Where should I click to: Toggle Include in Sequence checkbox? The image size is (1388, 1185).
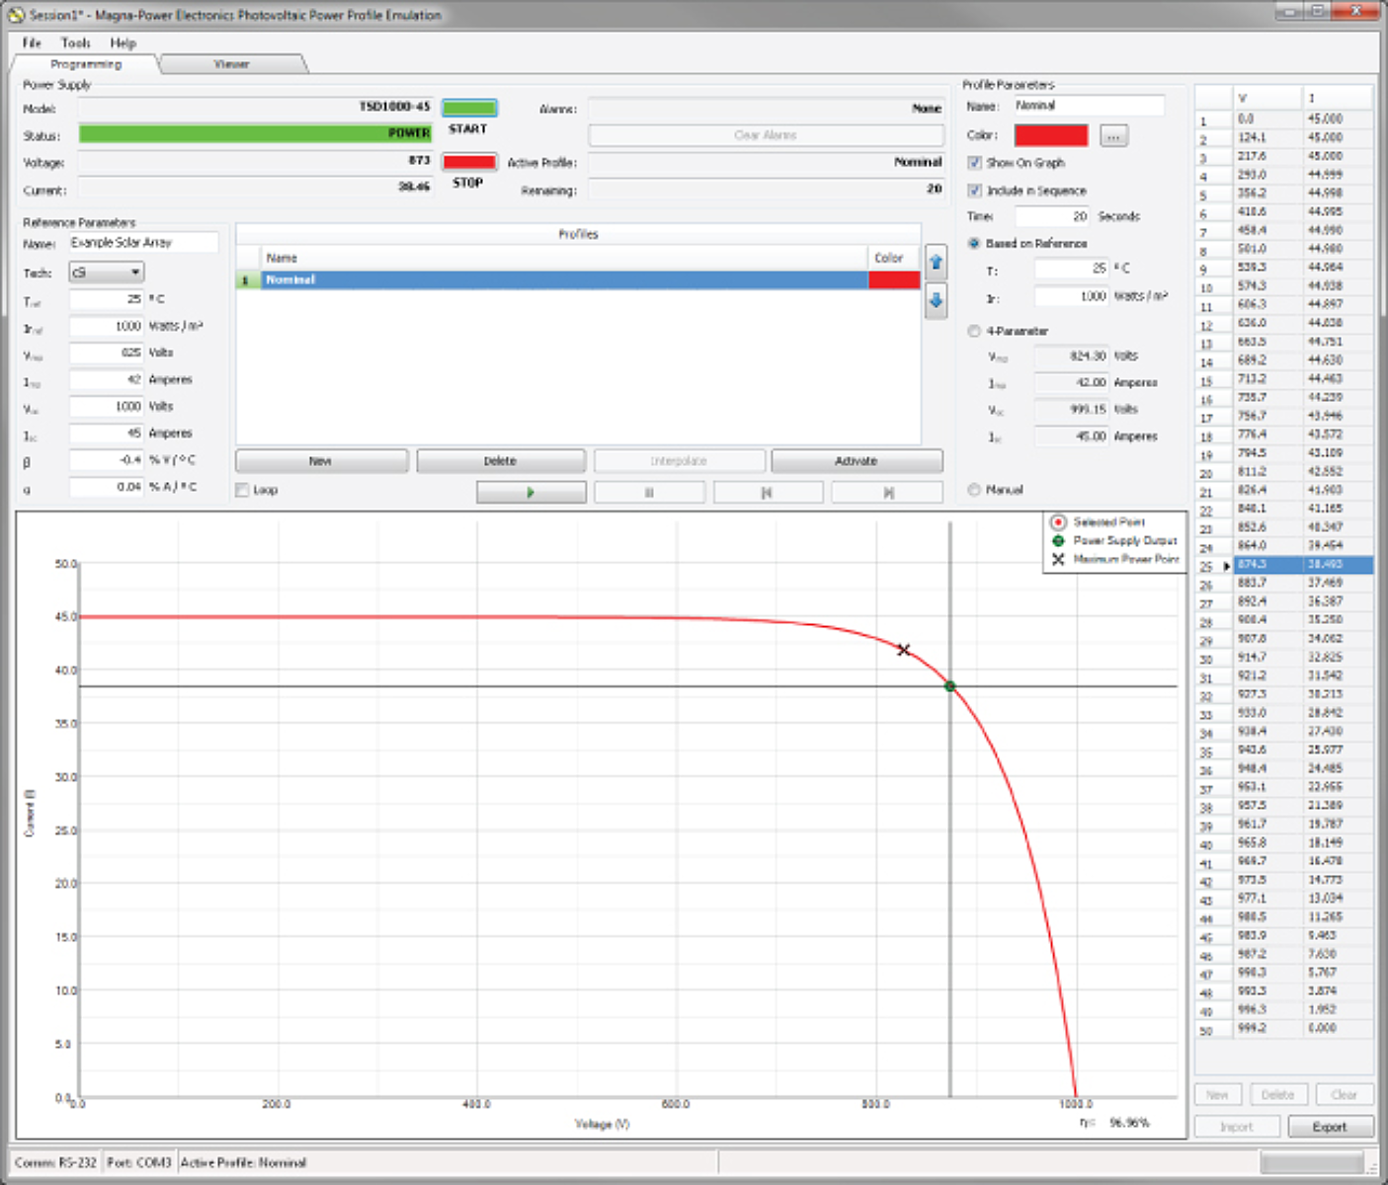coord(974,191)
